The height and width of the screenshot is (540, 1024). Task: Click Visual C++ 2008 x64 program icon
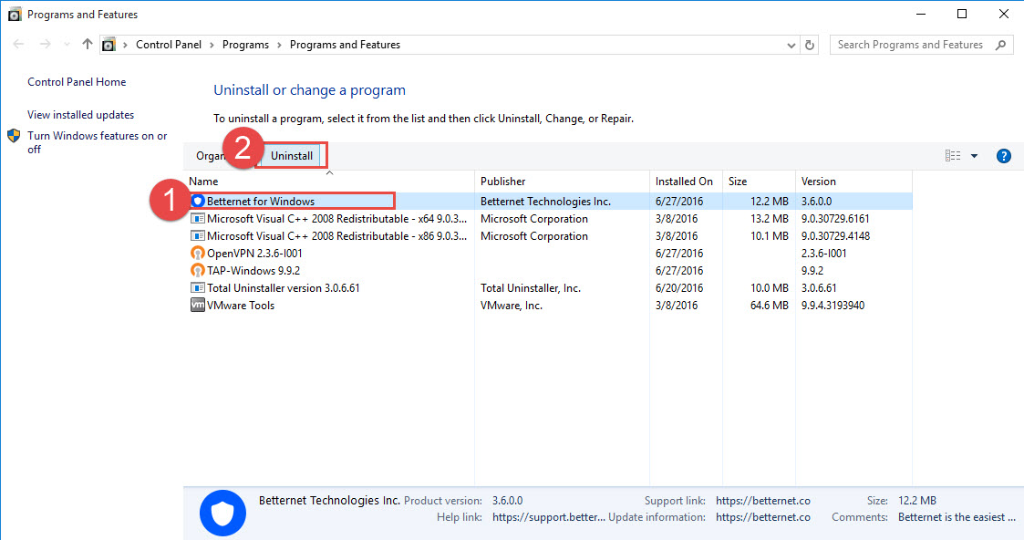coord(197,219)
